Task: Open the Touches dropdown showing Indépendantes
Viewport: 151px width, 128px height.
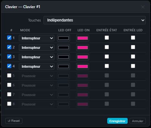Action: (x=95, y=20)
